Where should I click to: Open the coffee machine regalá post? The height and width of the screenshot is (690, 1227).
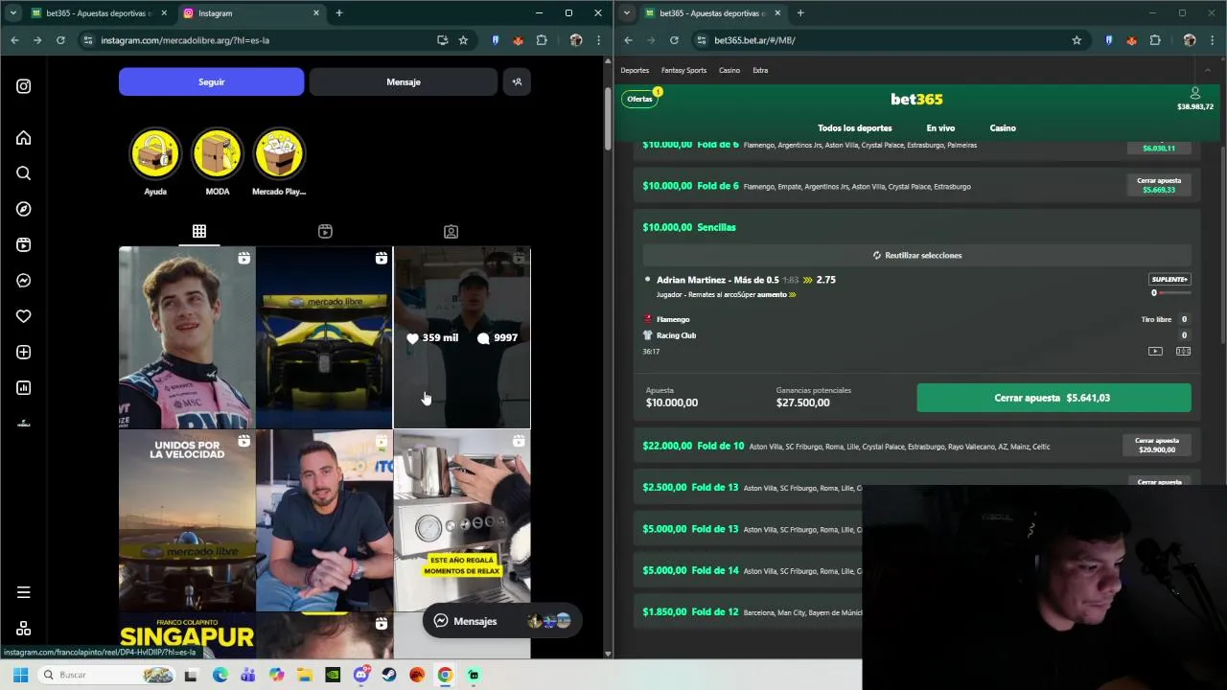pyautogui.click(x=462, y=520)
